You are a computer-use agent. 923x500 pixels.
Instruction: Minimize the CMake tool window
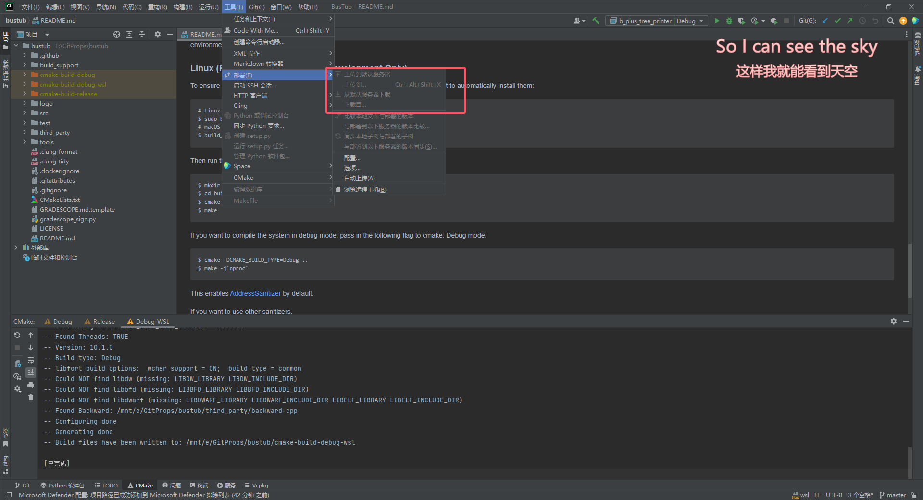[x=906, y=321]
